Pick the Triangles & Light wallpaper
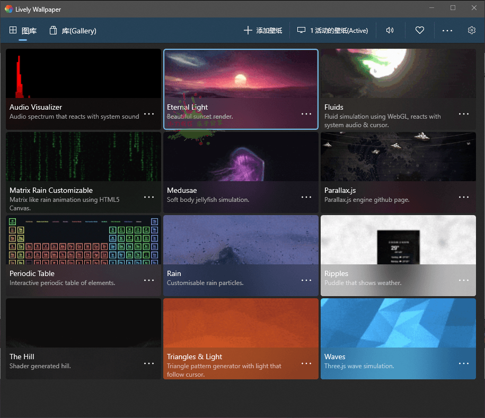This screenshot has height=418, width=485. click(x=241, y=323)
